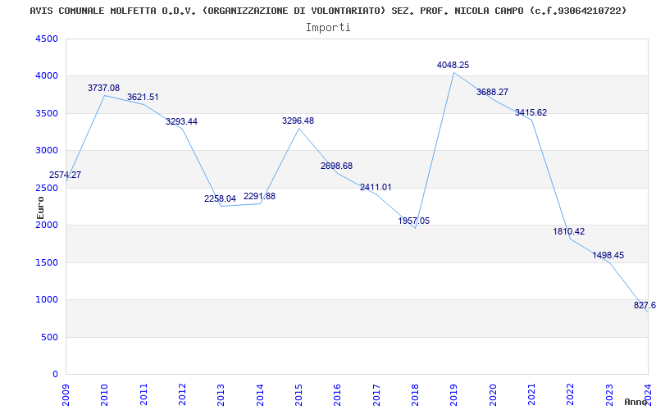Click x-axis year 2010
Screen dimensions: 656x410
pyautogui.click(x=105, y=394)
